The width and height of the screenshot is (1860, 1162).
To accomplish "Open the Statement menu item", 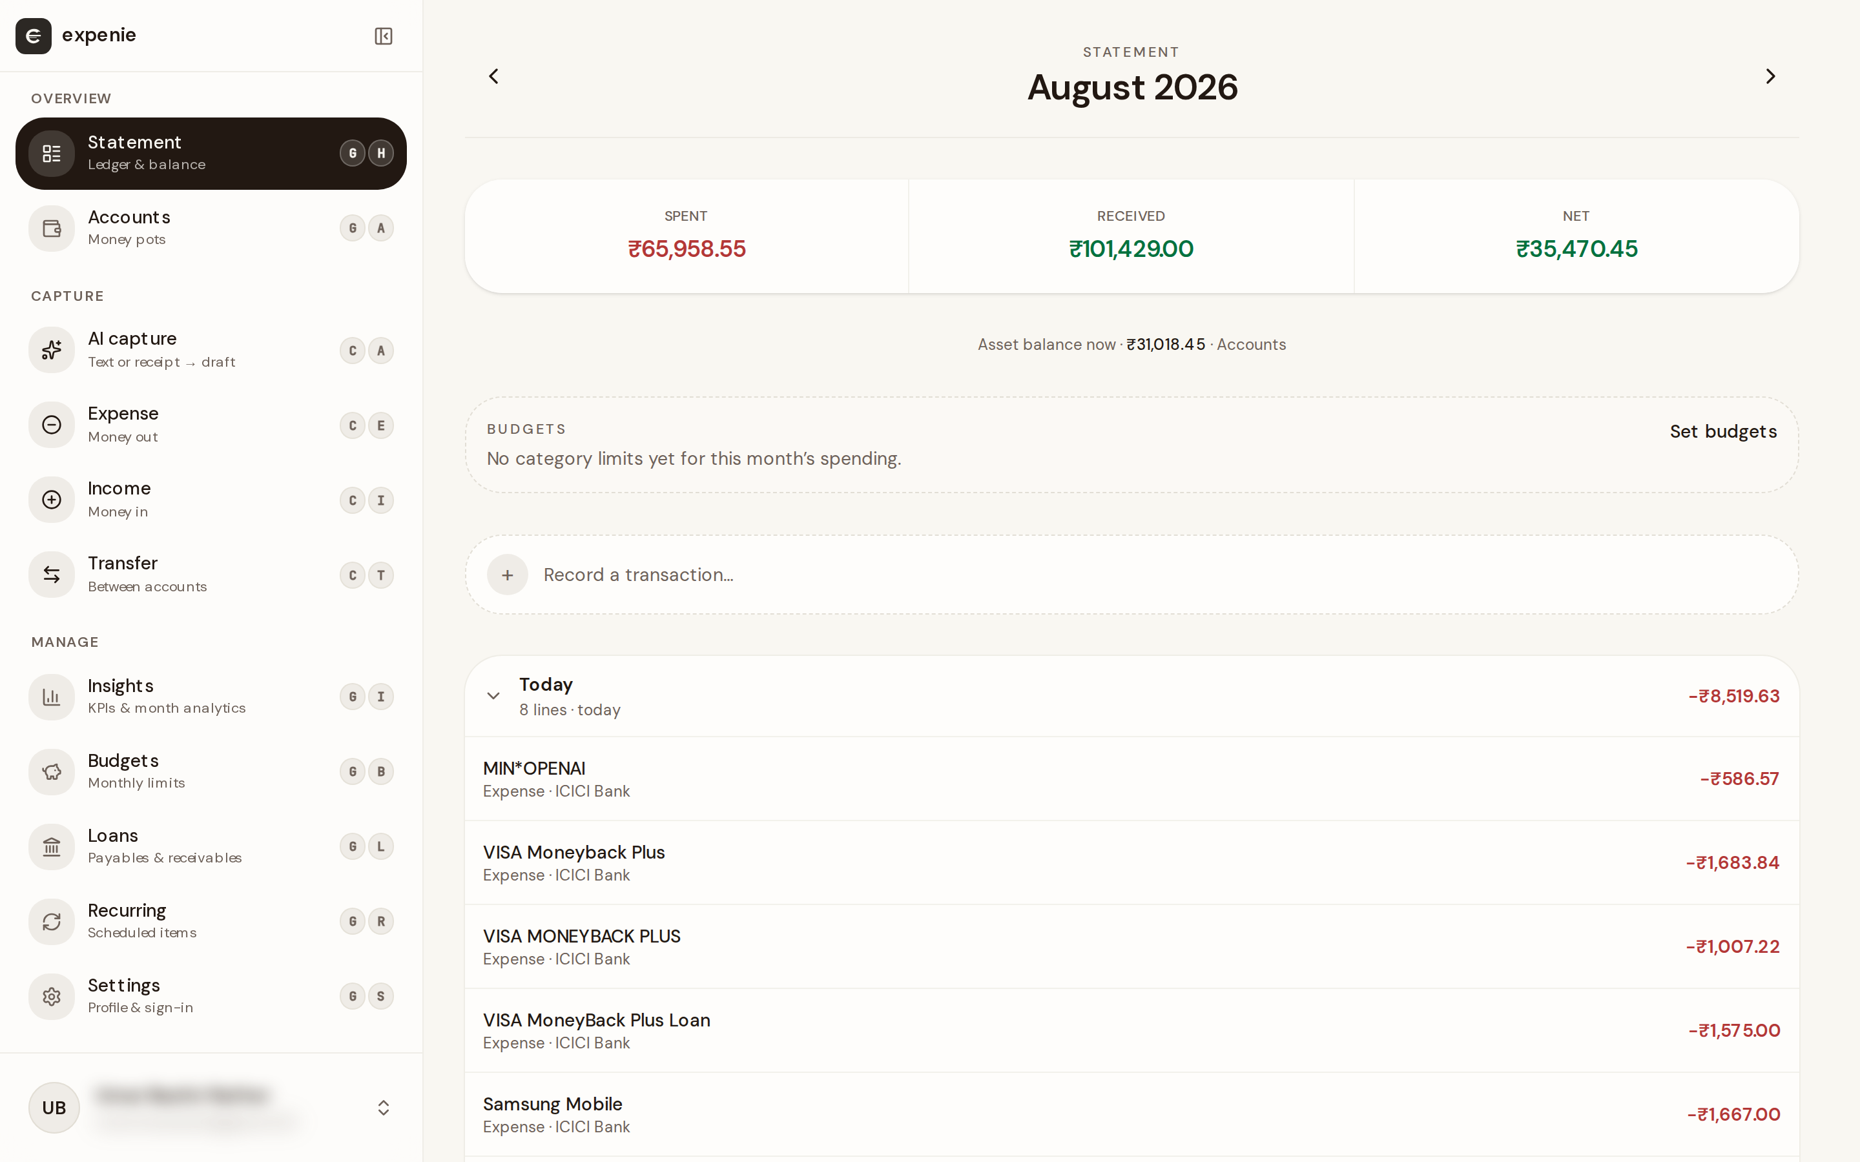I will pyautogui.click(x=211, y=154).
